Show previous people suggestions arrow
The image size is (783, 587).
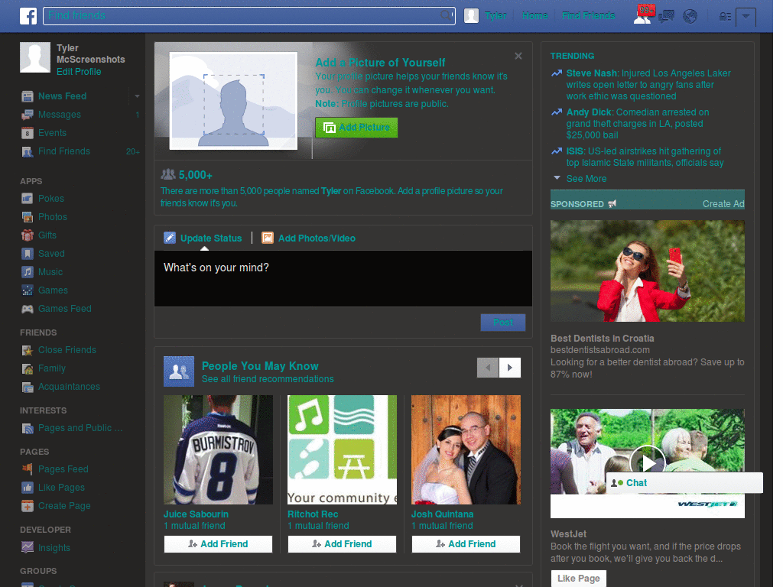488,368
